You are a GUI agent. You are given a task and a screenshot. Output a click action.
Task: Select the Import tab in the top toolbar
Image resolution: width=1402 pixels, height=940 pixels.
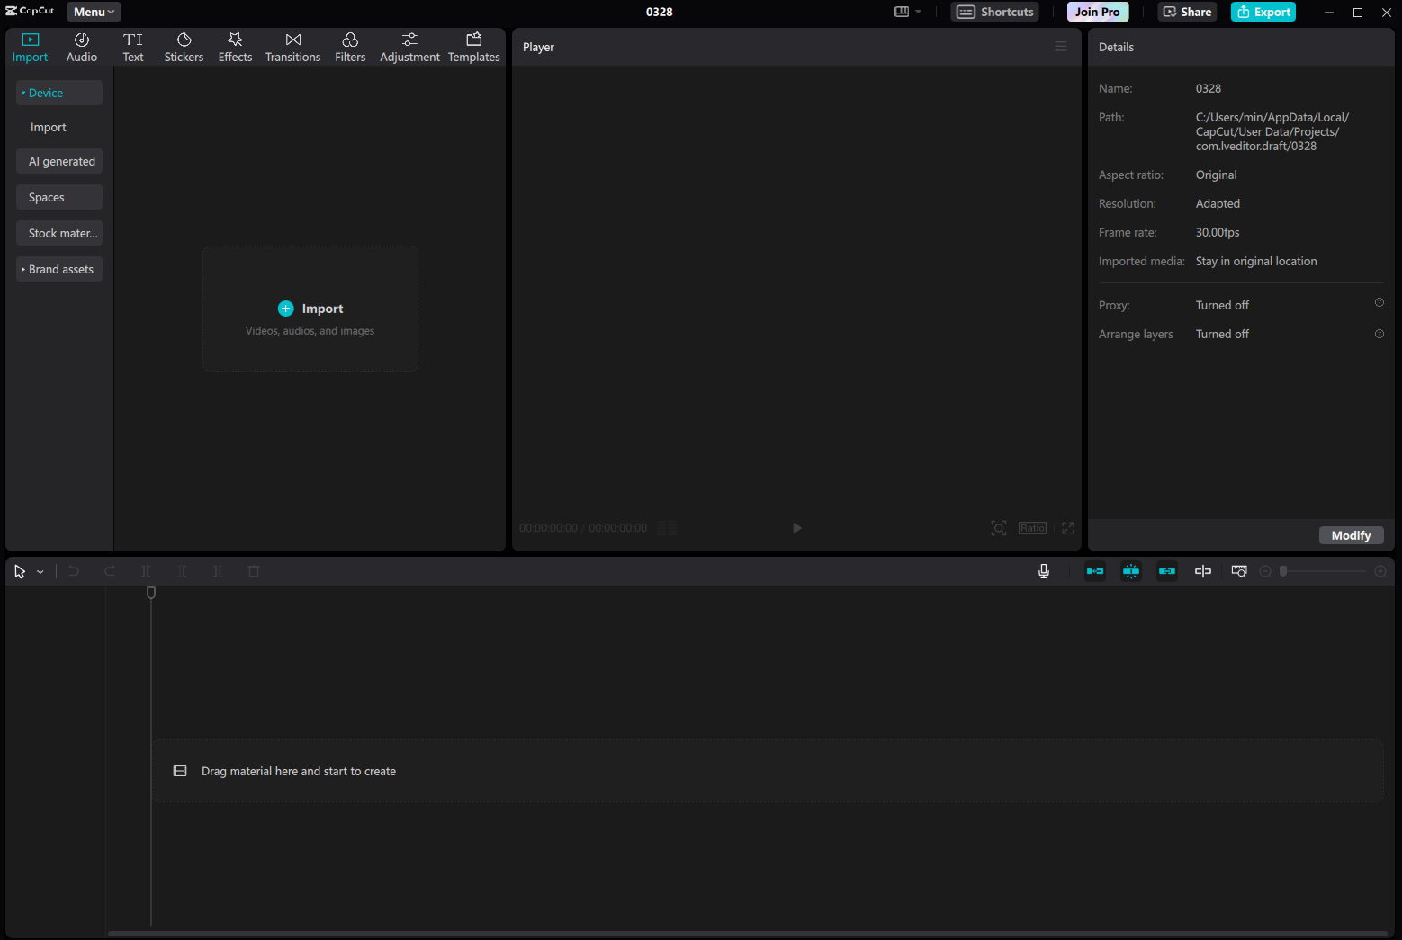(x=30, y=48)
